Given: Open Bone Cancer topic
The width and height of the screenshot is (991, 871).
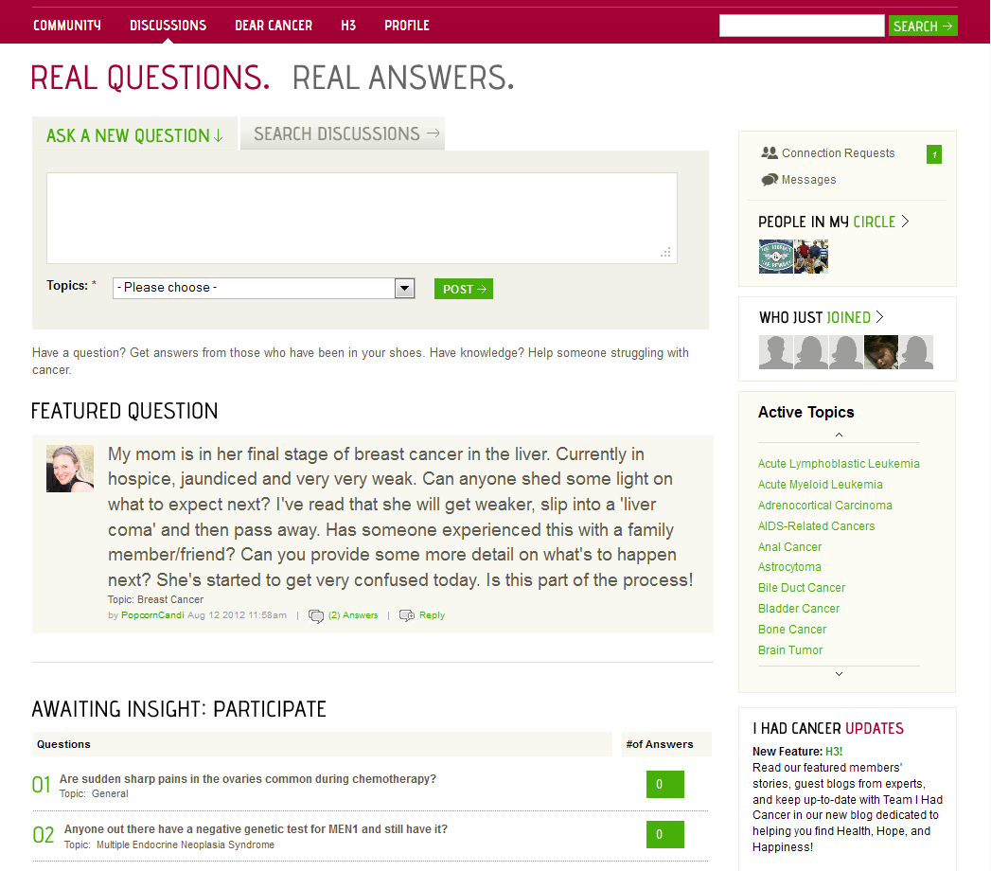Looking at the screenshot, I should click(792, 630).
